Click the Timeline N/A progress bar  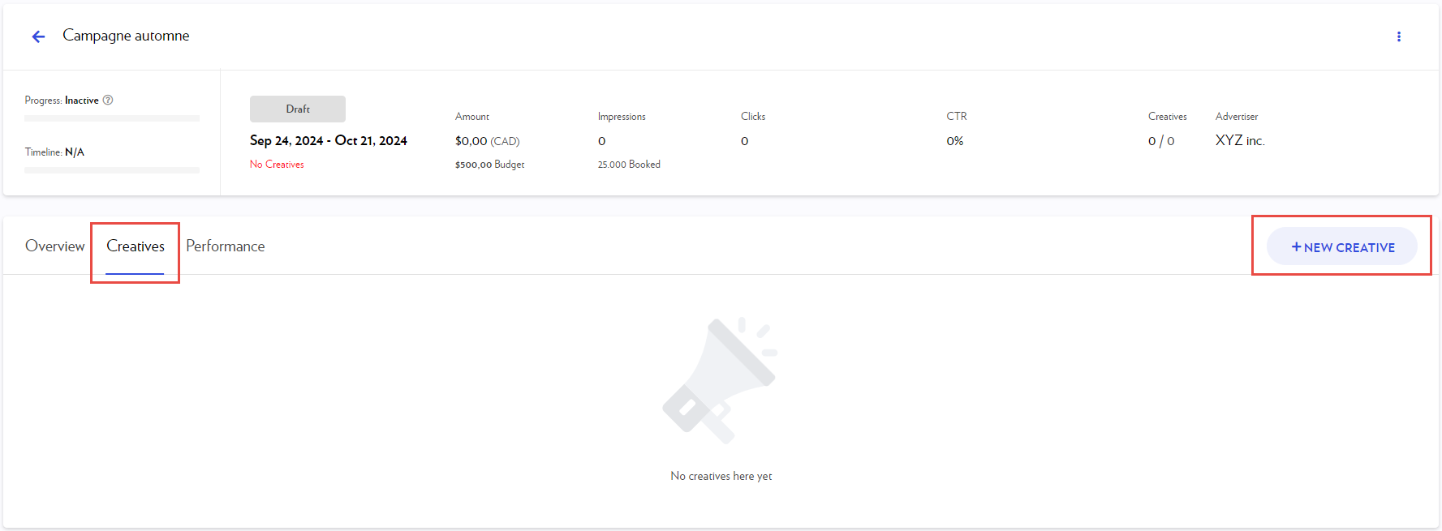pos(112,170)
